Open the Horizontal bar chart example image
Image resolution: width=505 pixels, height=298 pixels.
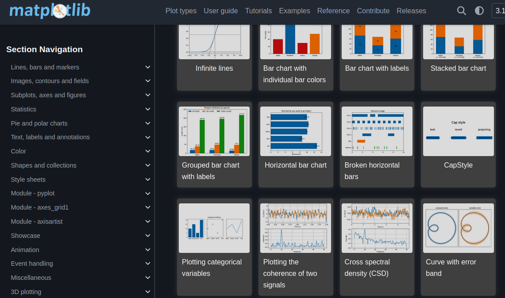[x=296, y=131]
